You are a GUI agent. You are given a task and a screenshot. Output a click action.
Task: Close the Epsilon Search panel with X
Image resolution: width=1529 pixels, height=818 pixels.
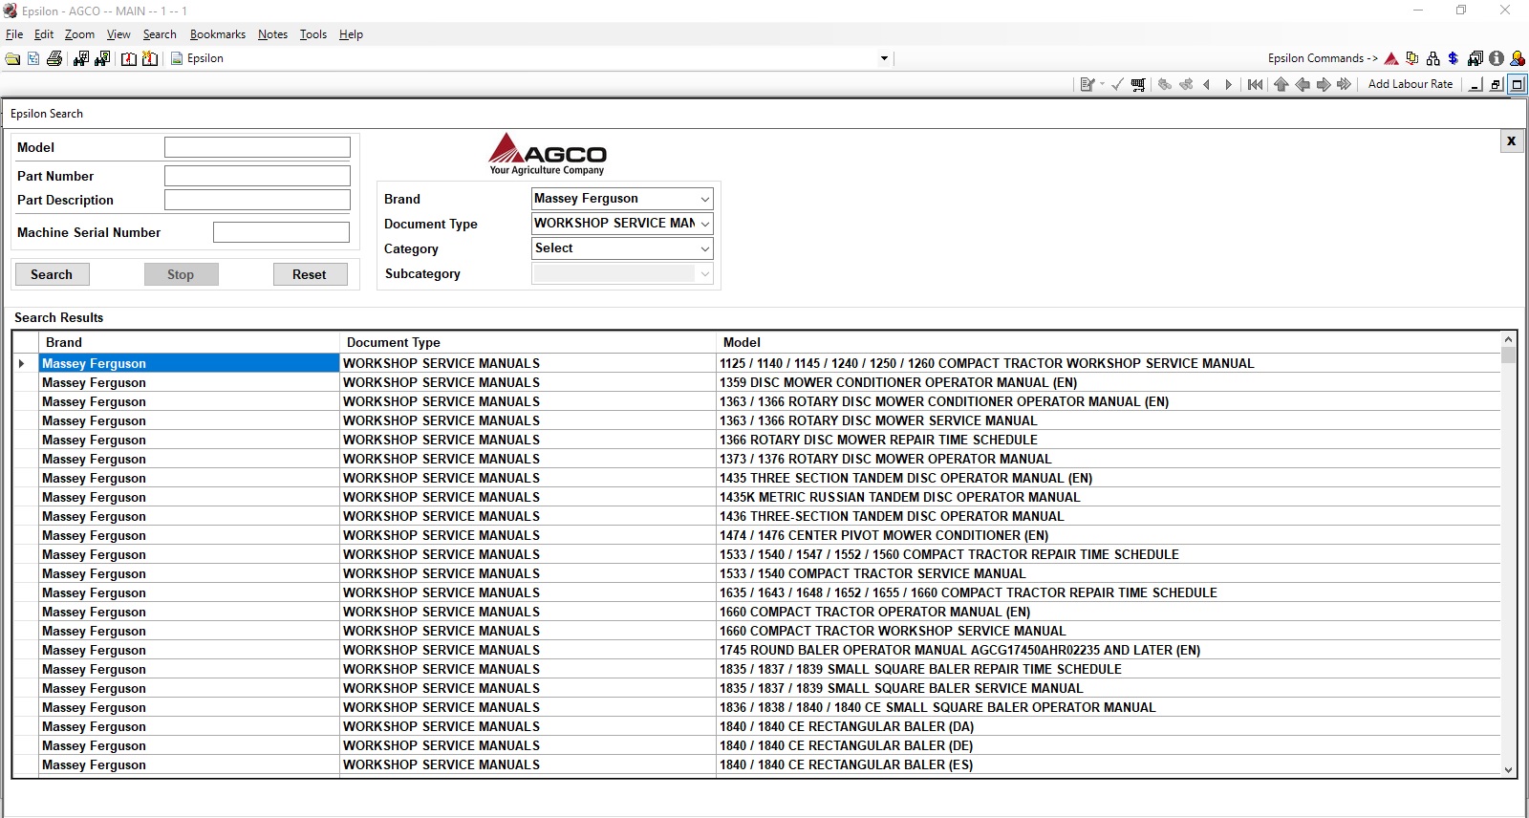click(1511, 140)
